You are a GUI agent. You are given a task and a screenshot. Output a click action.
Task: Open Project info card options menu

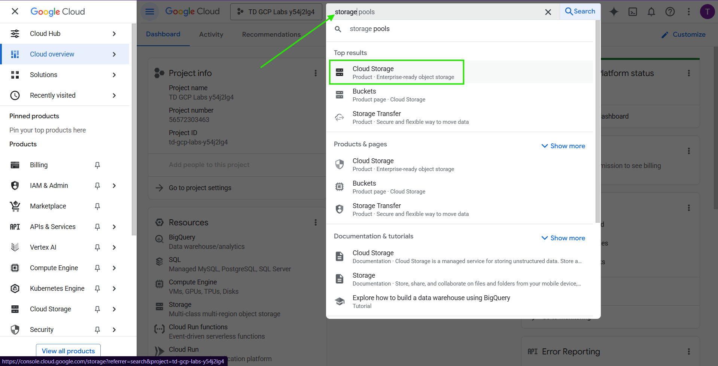(316, 73)
